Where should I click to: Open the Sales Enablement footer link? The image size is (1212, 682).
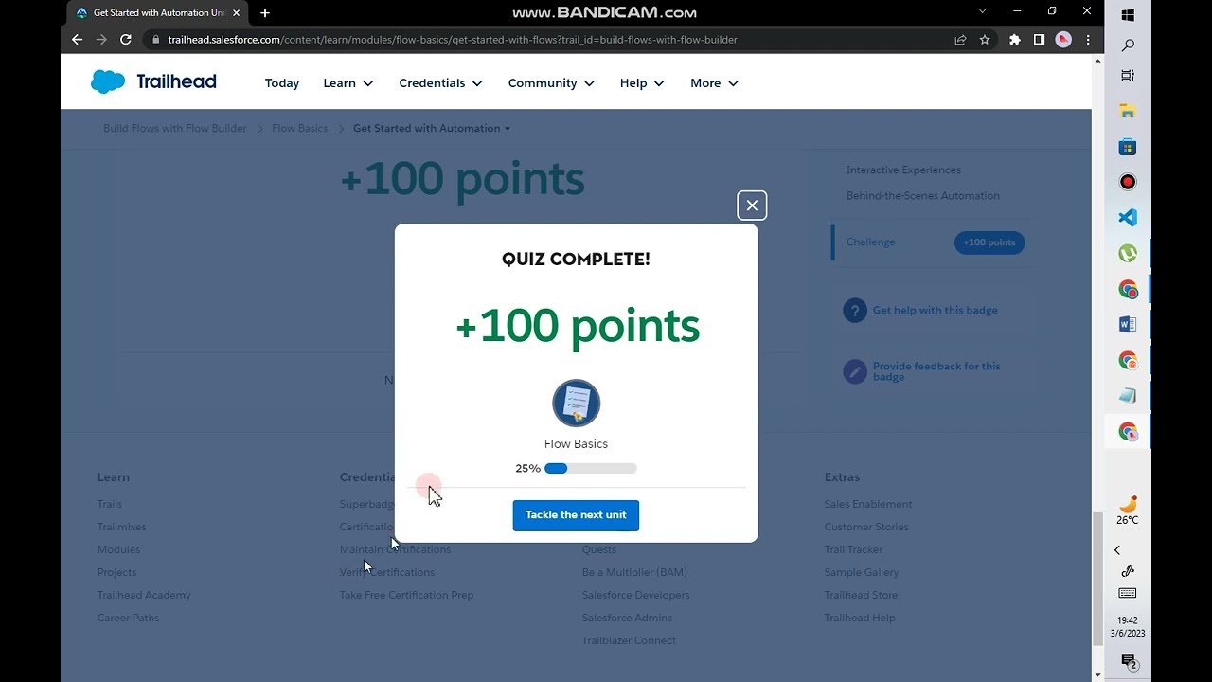pyautogui.click(x=868, y=504)
